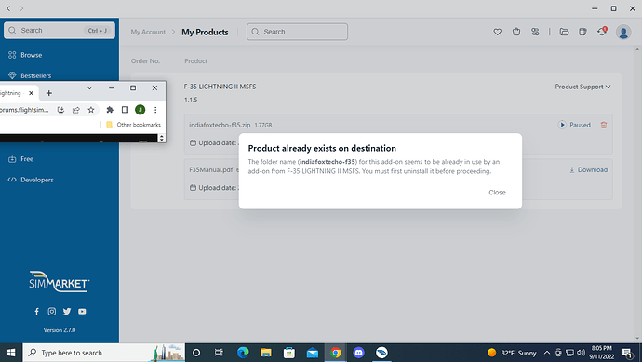Open Task View in taskbar

[219, 353]
